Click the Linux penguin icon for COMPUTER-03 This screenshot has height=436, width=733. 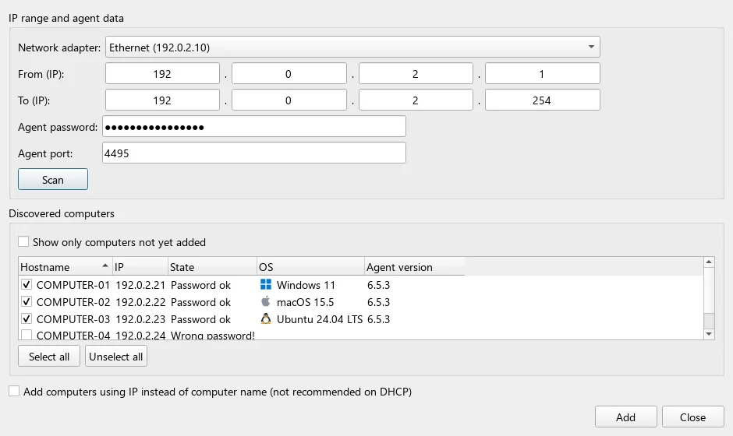(x=266, y=319)
